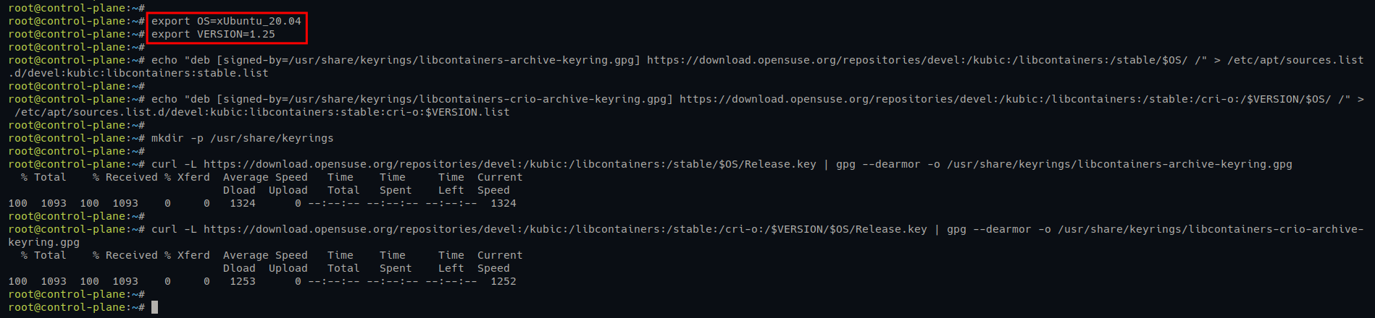Click the first curl Release.key download URL
This screenshot has height=318, width=1375.
click(x=510, y=164)
